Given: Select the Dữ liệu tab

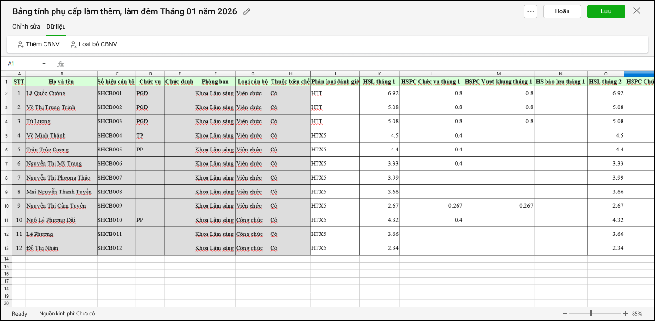Looking at the screenshot, I should coord(56,26).
